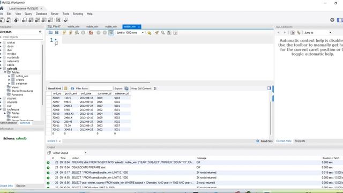Select Stored Procedures under salesdb

pos(23,91)
